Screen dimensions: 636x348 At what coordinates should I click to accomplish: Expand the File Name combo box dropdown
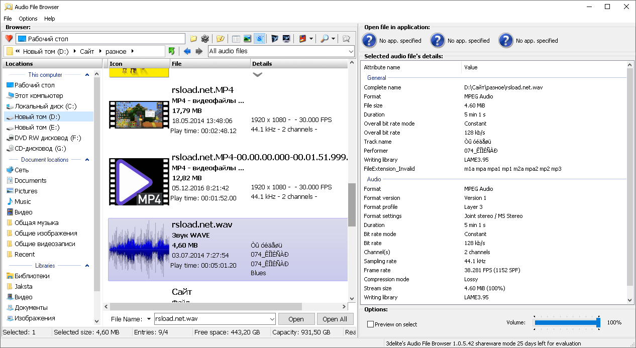(272, 319)
